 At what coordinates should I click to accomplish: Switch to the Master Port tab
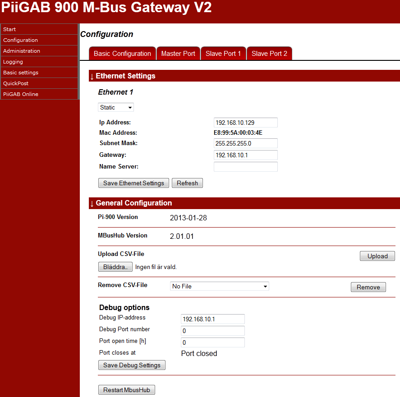[178, 54]
